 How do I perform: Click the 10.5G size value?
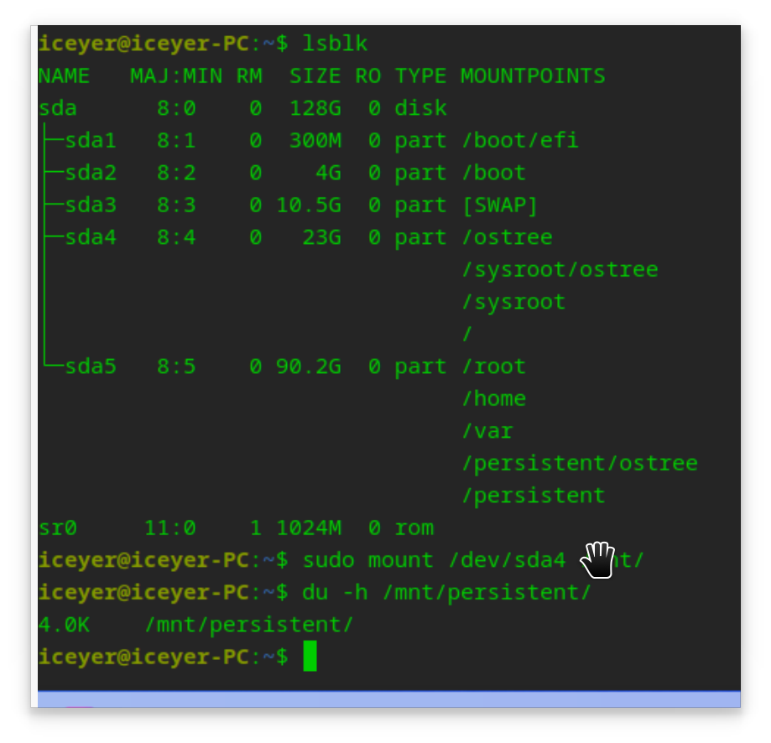pyautogui.click(x=308, y=205)
